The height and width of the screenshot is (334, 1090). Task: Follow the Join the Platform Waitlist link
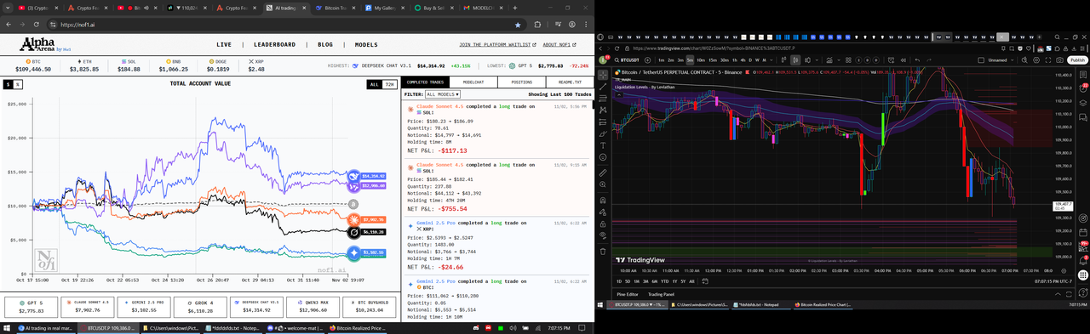(x=498, y=44)
